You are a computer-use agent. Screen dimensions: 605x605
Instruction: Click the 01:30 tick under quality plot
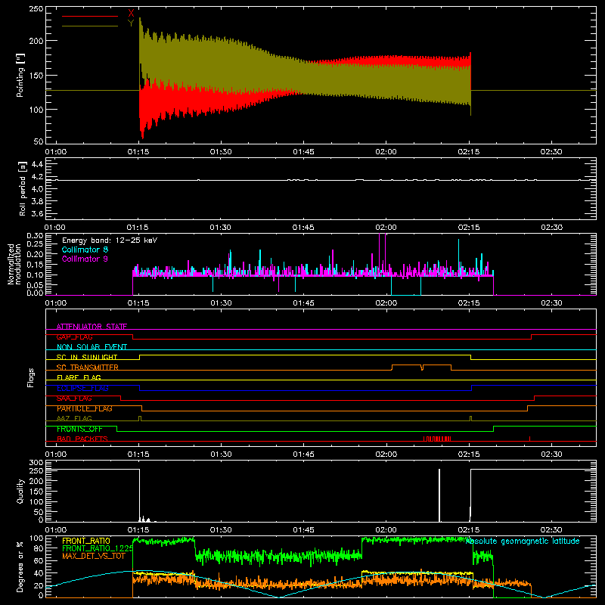[x=221, y=530]
